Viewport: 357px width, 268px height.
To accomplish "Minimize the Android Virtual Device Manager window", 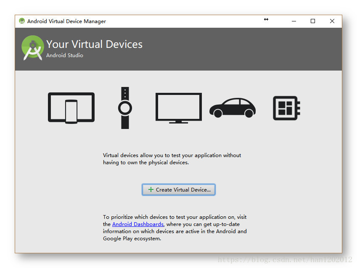I will (294, 21).
